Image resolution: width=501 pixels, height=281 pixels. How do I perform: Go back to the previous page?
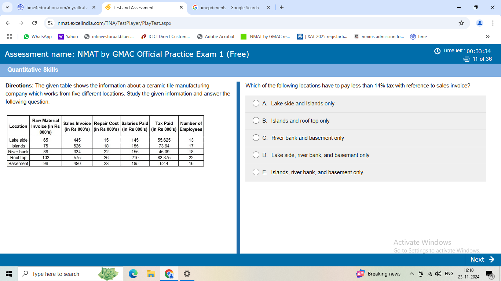click(8, 23)
